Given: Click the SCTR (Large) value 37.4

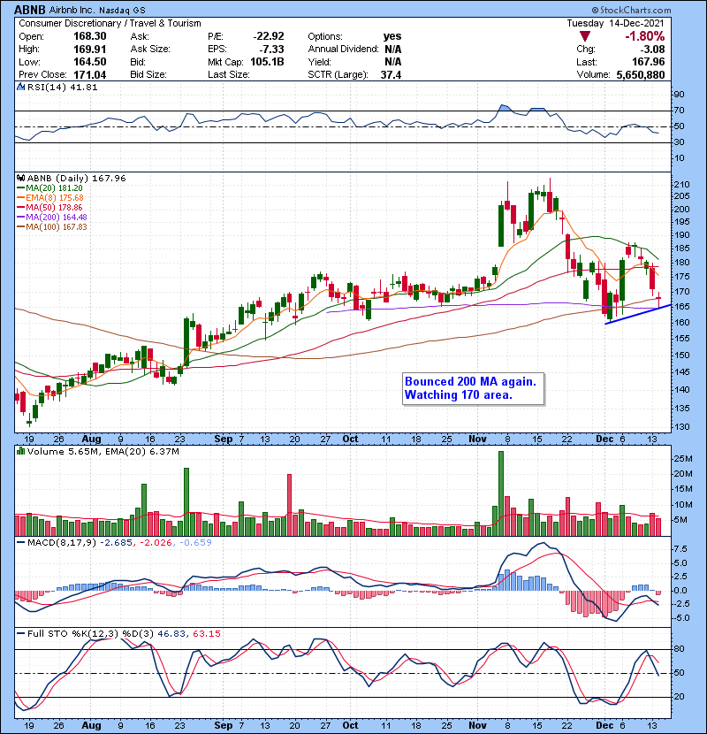Looking at the screenshot, I should [x=391, y=75].
